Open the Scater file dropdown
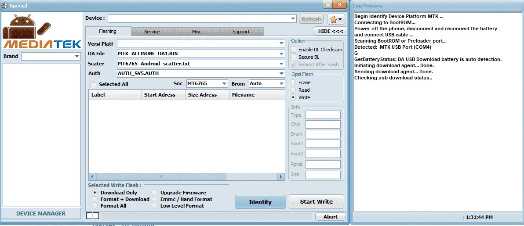The image size is (524, 226). tap(281, 64)
